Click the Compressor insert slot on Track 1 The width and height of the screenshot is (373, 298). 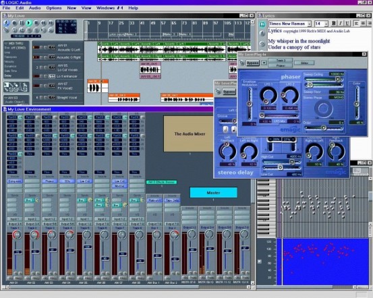15,181
